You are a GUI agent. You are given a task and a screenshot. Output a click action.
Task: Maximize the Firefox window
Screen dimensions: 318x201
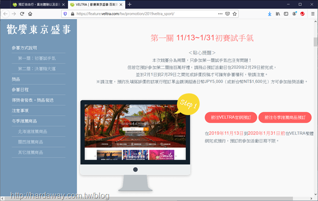click(300, 4)
